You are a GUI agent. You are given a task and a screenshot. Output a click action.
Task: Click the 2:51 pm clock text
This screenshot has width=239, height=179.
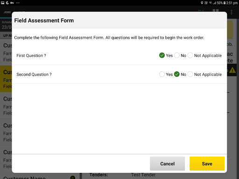[x=232, y=3]
